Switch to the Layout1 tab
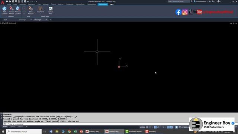 tap(12, 127)
